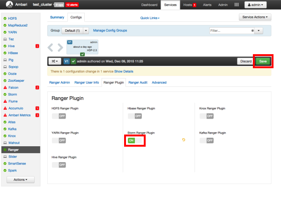This screenshot has width=281, height=199.
Task: Click Ambari Metrics alert badge 3
Action: point(37,115)
